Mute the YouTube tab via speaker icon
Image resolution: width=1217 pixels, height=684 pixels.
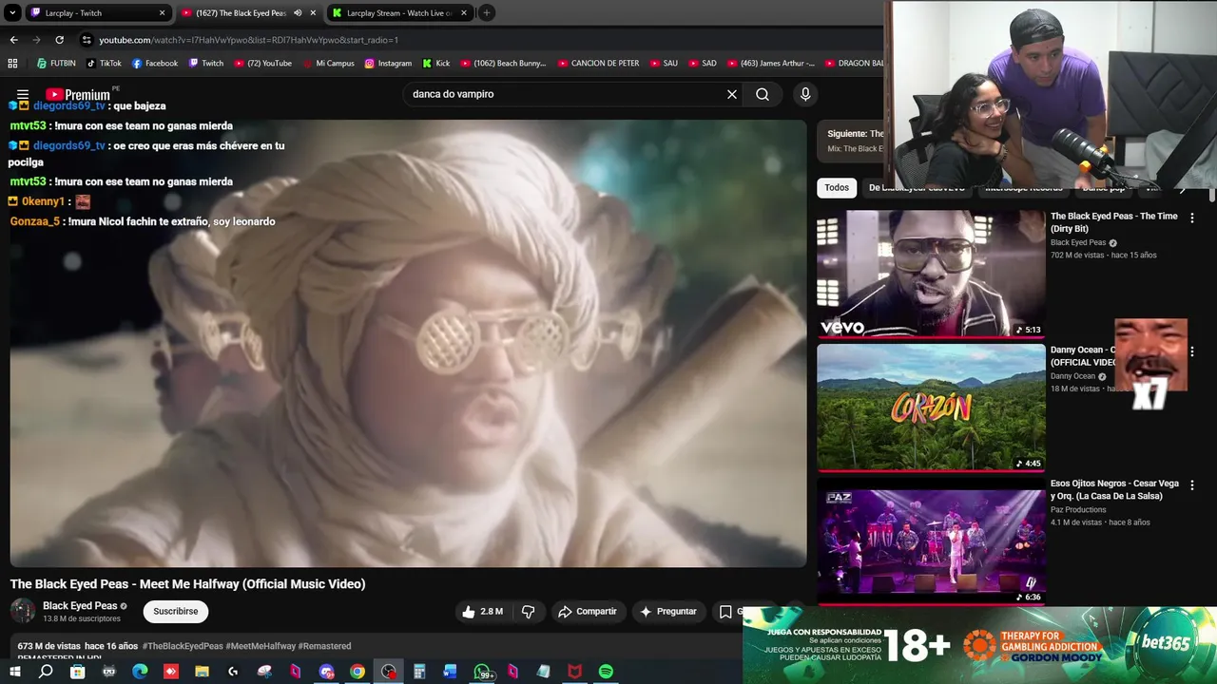tap(298, 13)
